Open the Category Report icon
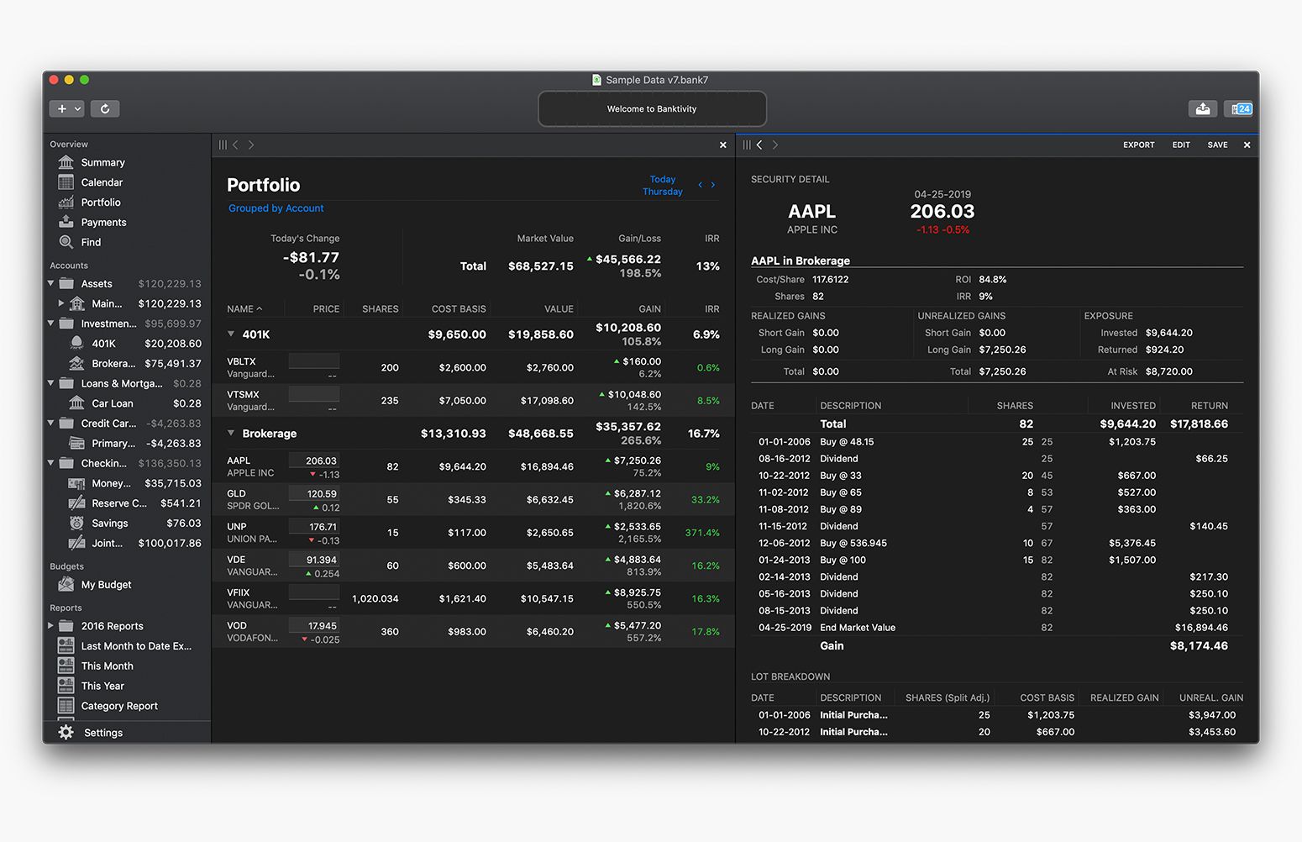1302x842 pixels. 66,706
